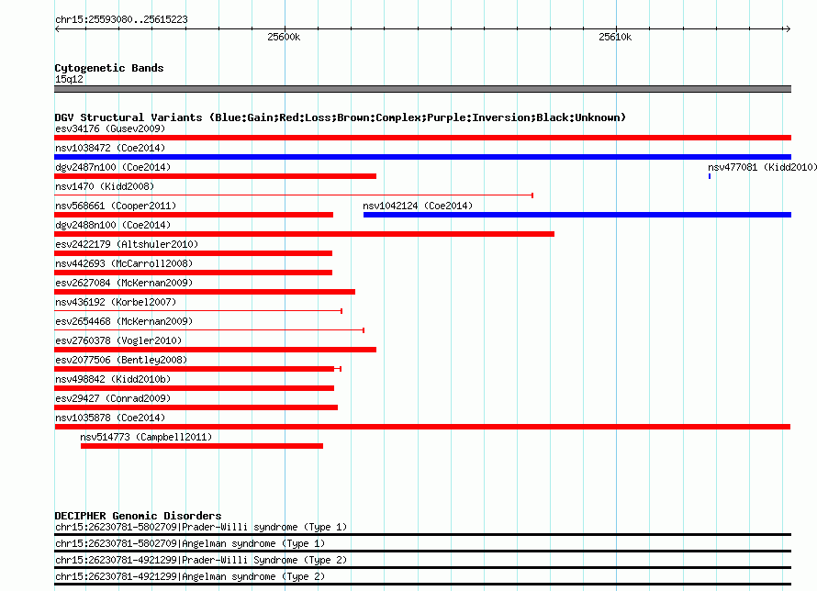Select the nsv1035878 (Coe2014) label
Viewport: 817px width, 591px height.
coord(110,418)
